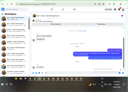This screenshot has width=128, height=92.
Task: Open View buyer profile link
Action: pos(82,31)
